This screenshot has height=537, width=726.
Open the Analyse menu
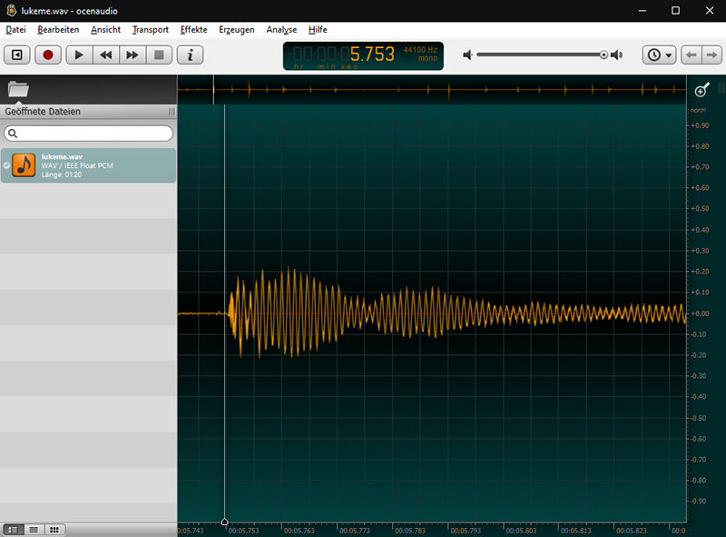(x=281, y=30)
